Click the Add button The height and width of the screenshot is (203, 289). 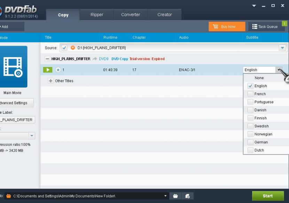point(11,27)
